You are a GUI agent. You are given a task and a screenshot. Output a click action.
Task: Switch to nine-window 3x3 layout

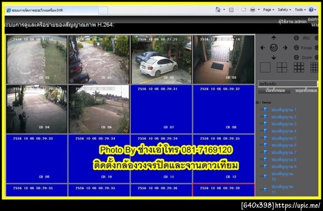(x=299, y=68)
